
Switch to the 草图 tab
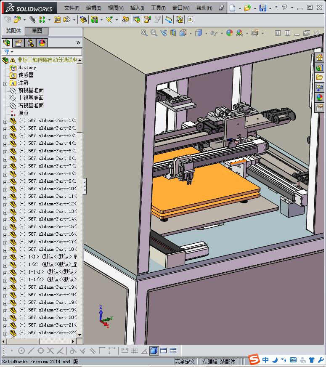37,31
